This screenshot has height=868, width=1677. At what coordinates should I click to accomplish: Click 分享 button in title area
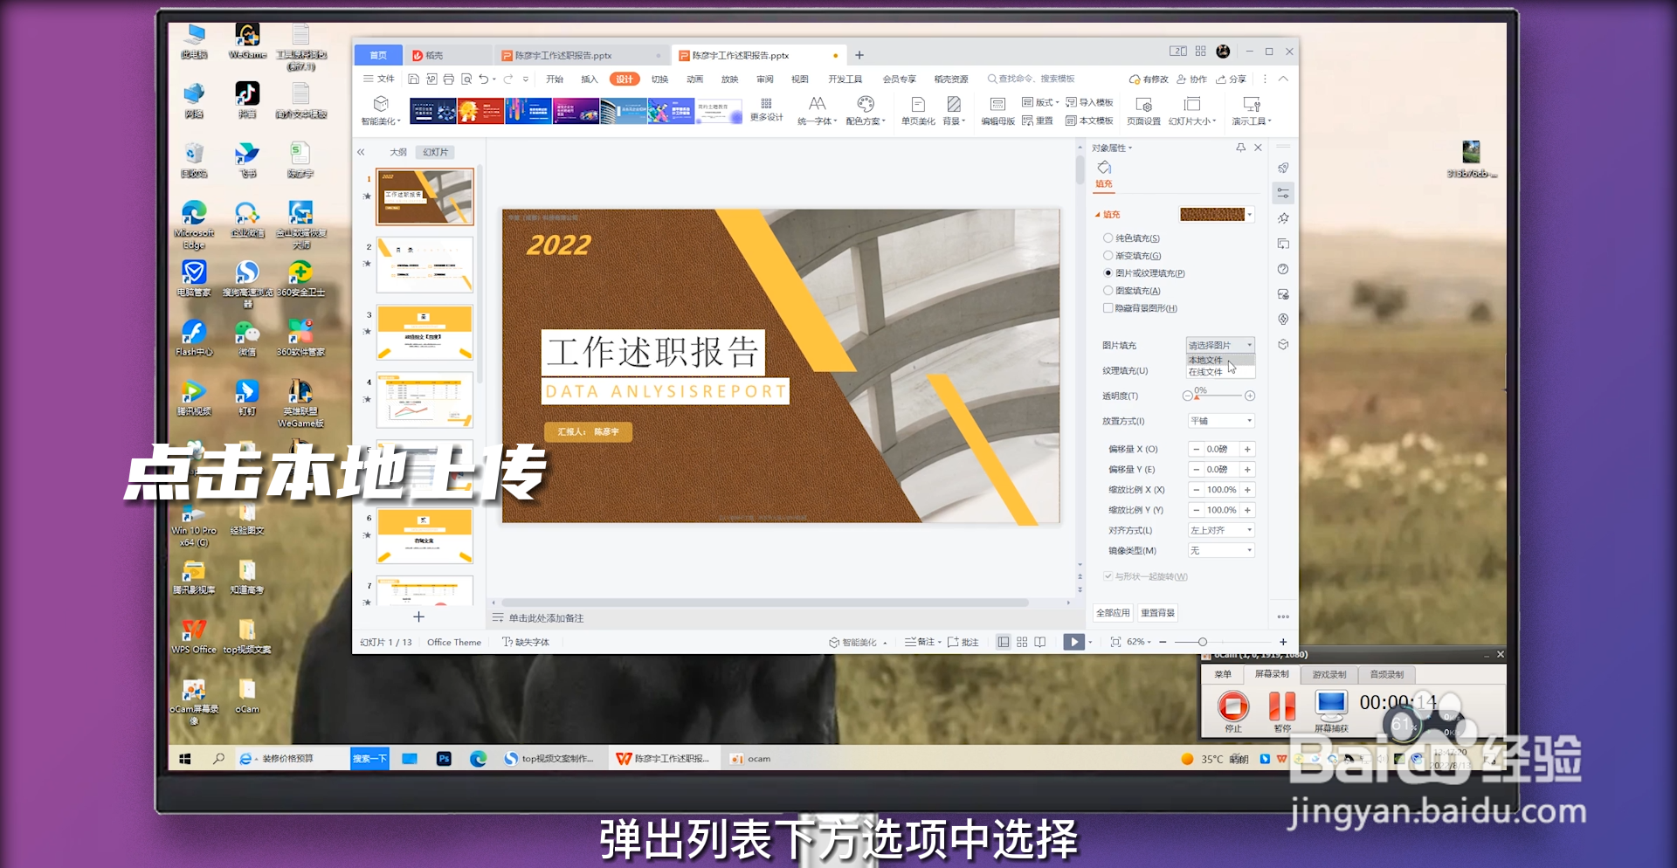point(1232,79)
